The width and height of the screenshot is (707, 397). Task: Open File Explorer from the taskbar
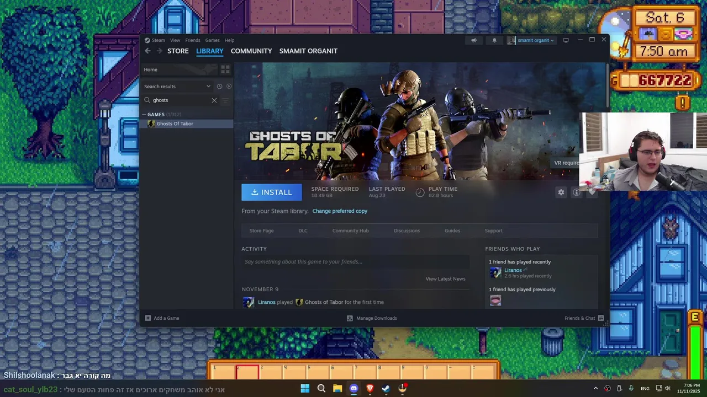337,389
